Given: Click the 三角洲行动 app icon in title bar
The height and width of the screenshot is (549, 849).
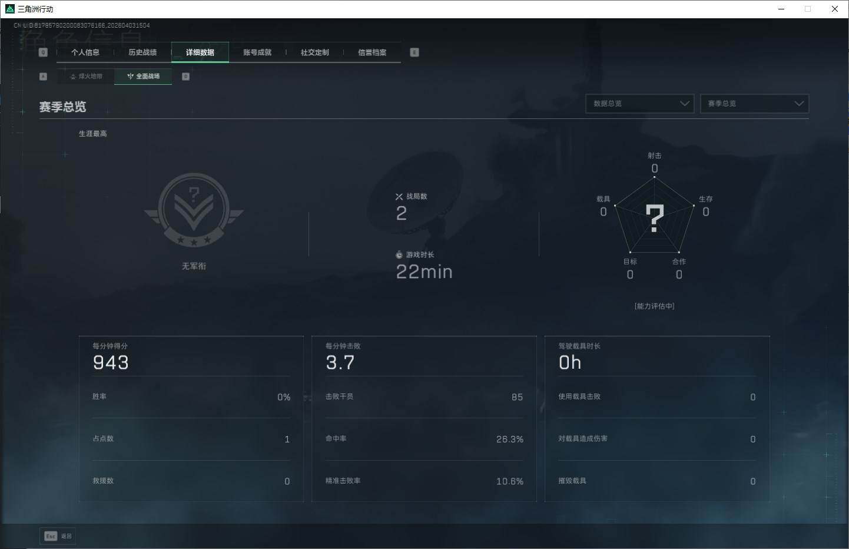Looking at the screenshot, I should 9,9.
